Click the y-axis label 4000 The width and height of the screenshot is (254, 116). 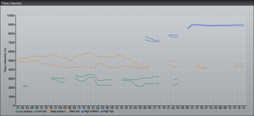[11, 70]
